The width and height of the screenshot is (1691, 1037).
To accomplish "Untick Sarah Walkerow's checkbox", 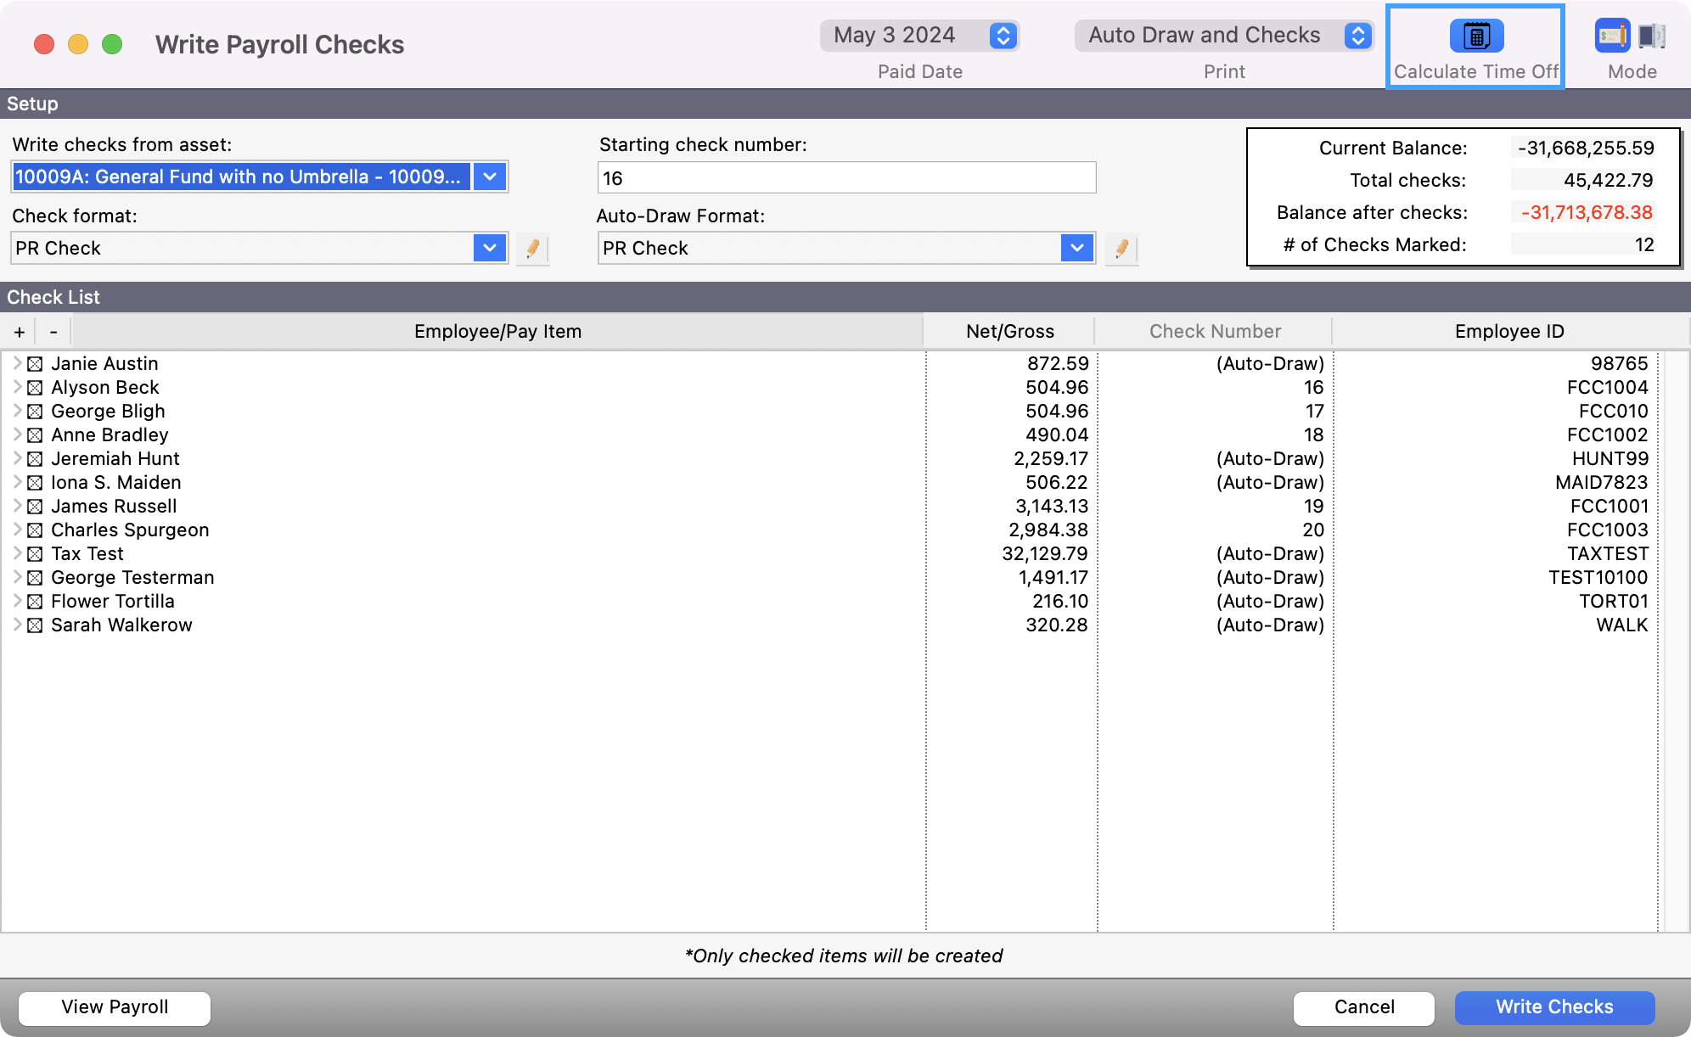I will coord(35,625).
